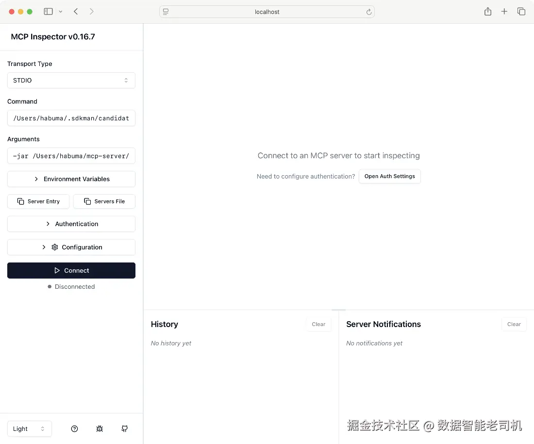Click the 'No history yet' text
534x444 pixels.
coord(171,343)
